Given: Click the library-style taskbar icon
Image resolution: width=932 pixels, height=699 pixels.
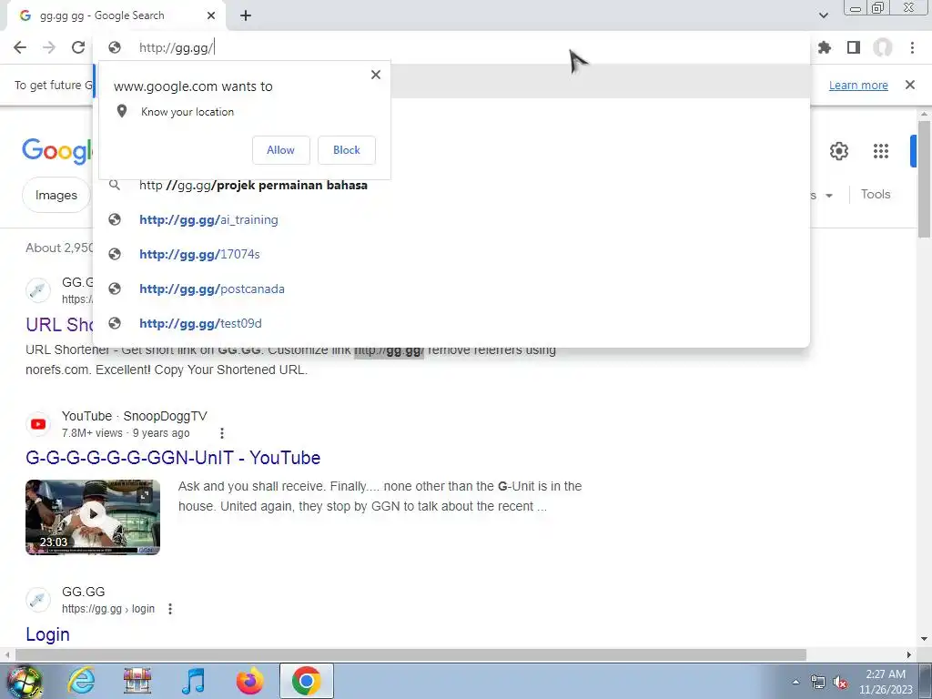Looking at the screenshot, I should tap(137, 681).
